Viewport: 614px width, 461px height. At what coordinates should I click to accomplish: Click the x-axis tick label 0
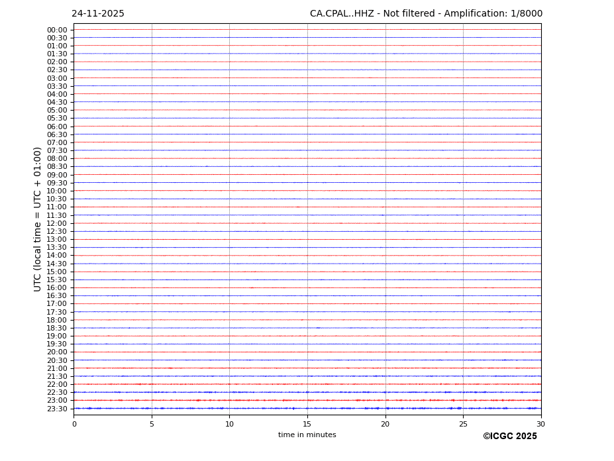[74, 424]
